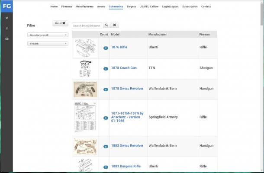This screenshot has width=264, height=173.
Task: Open the 1882 Swiss Revolver link
Action: click(x=127, y=146)
